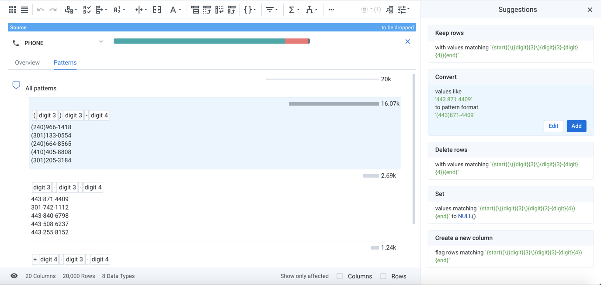Click the split column tool icon
The width and height of the screenshot is (601, 285).
(x=139, y=10)
